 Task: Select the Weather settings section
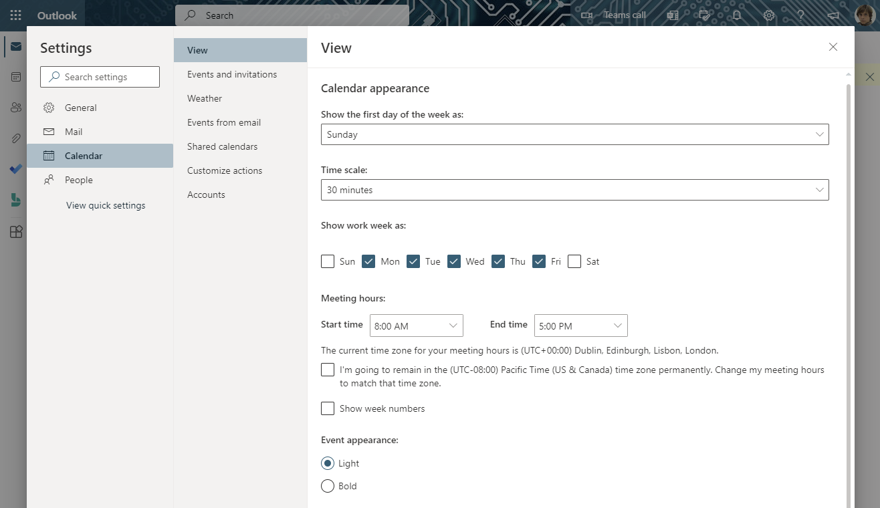coord(205,98)
